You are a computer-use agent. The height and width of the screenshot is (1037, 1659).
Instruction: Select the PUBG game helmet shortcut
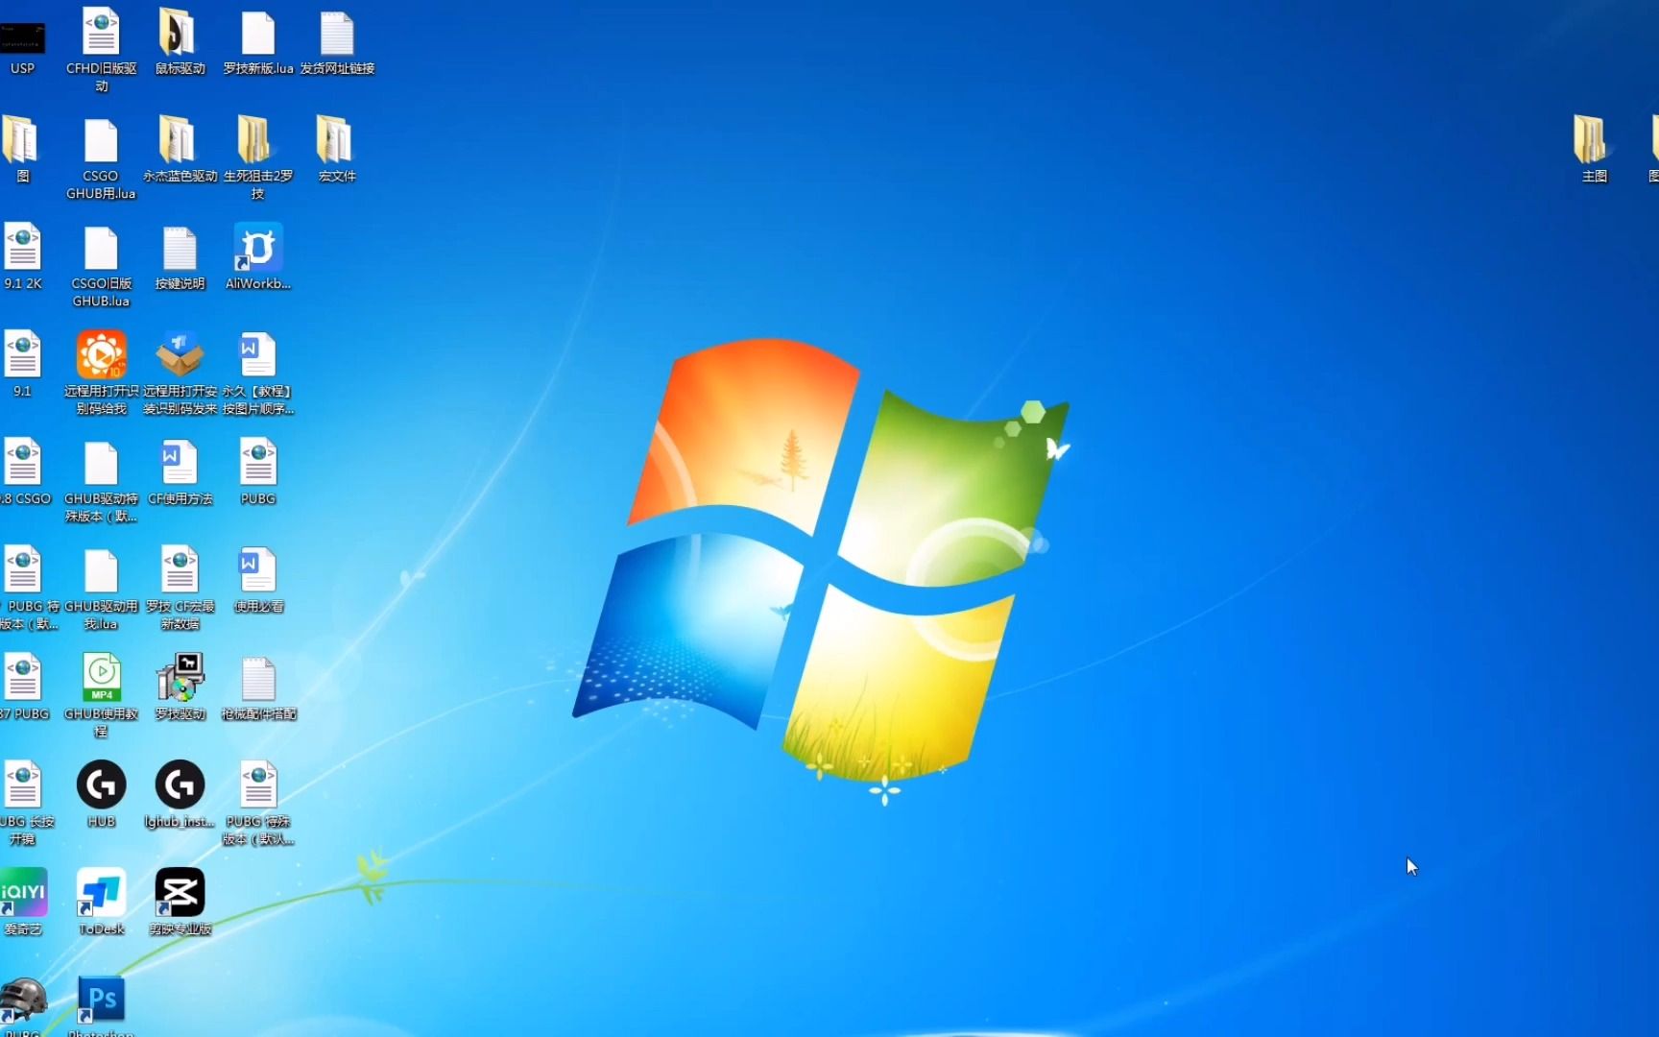pos(23,1001)
